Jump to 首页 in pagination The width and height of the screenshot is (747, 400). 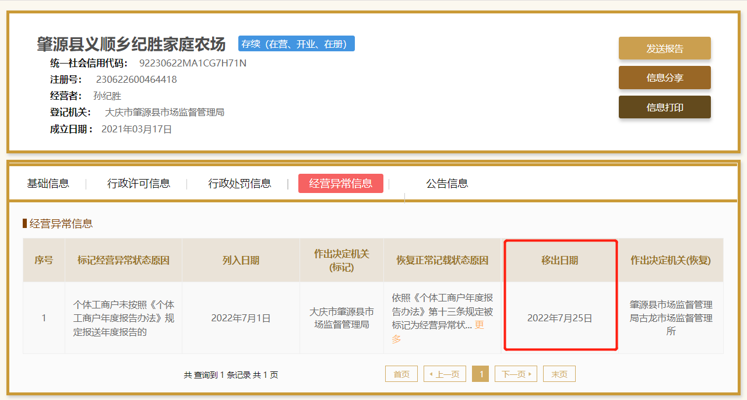tap(401, 374)
